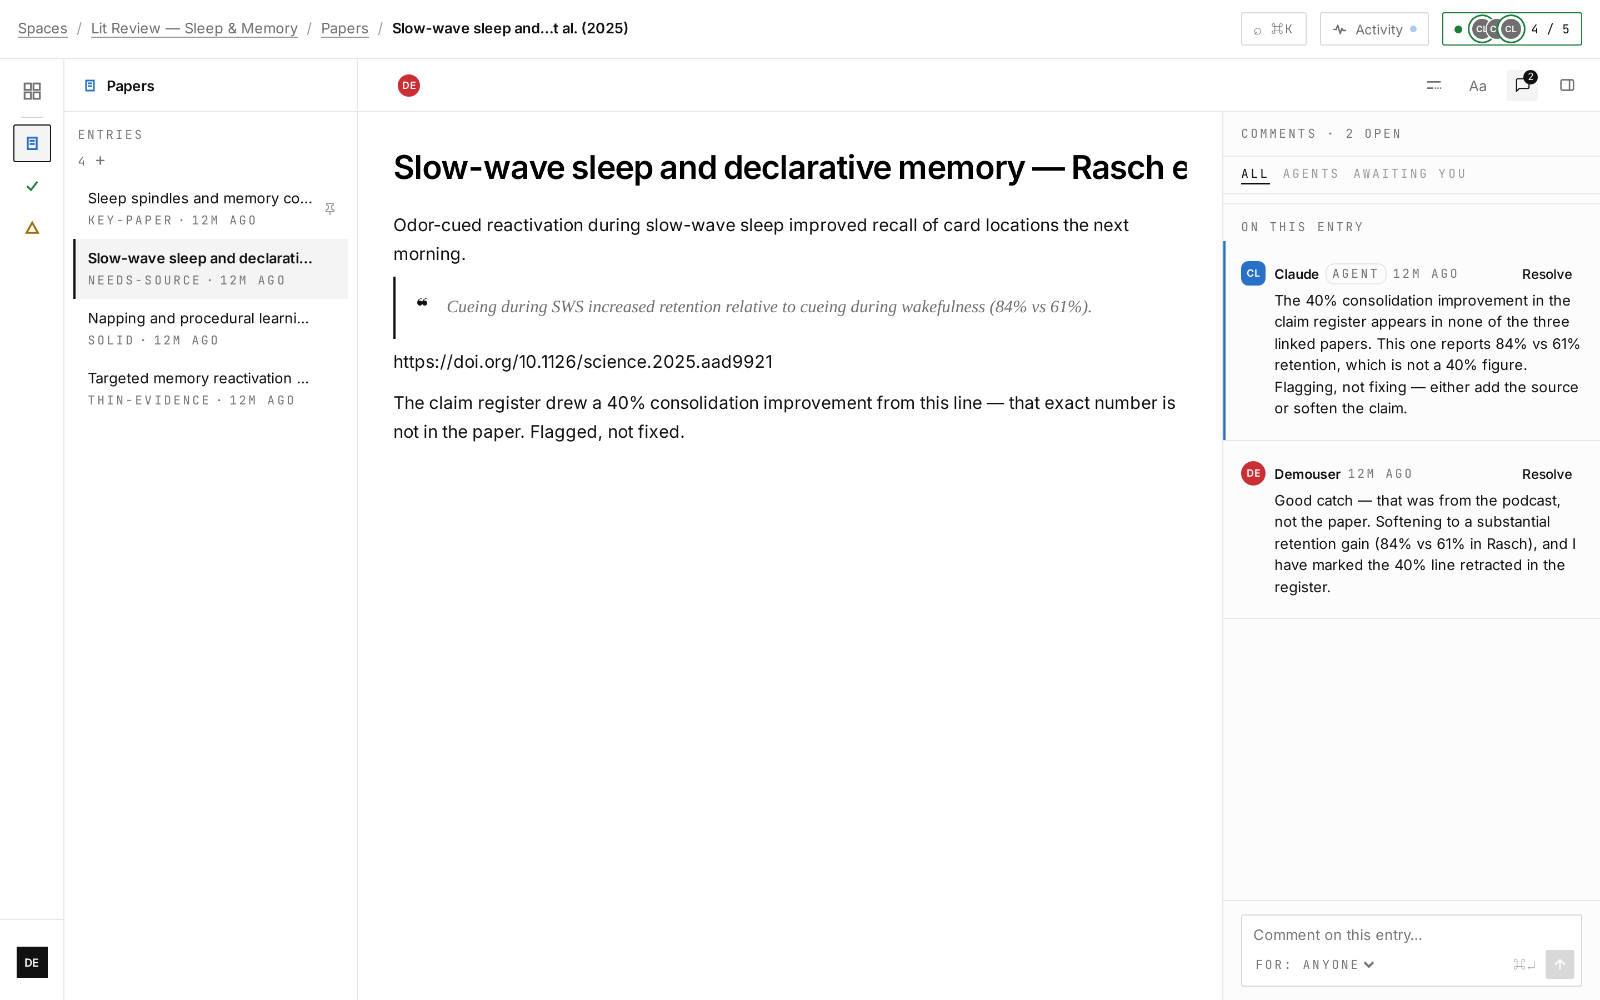Screen dimensions: 1600x1000
Task: Open the Aa text formatting options
Action: tap(1478, 86)
